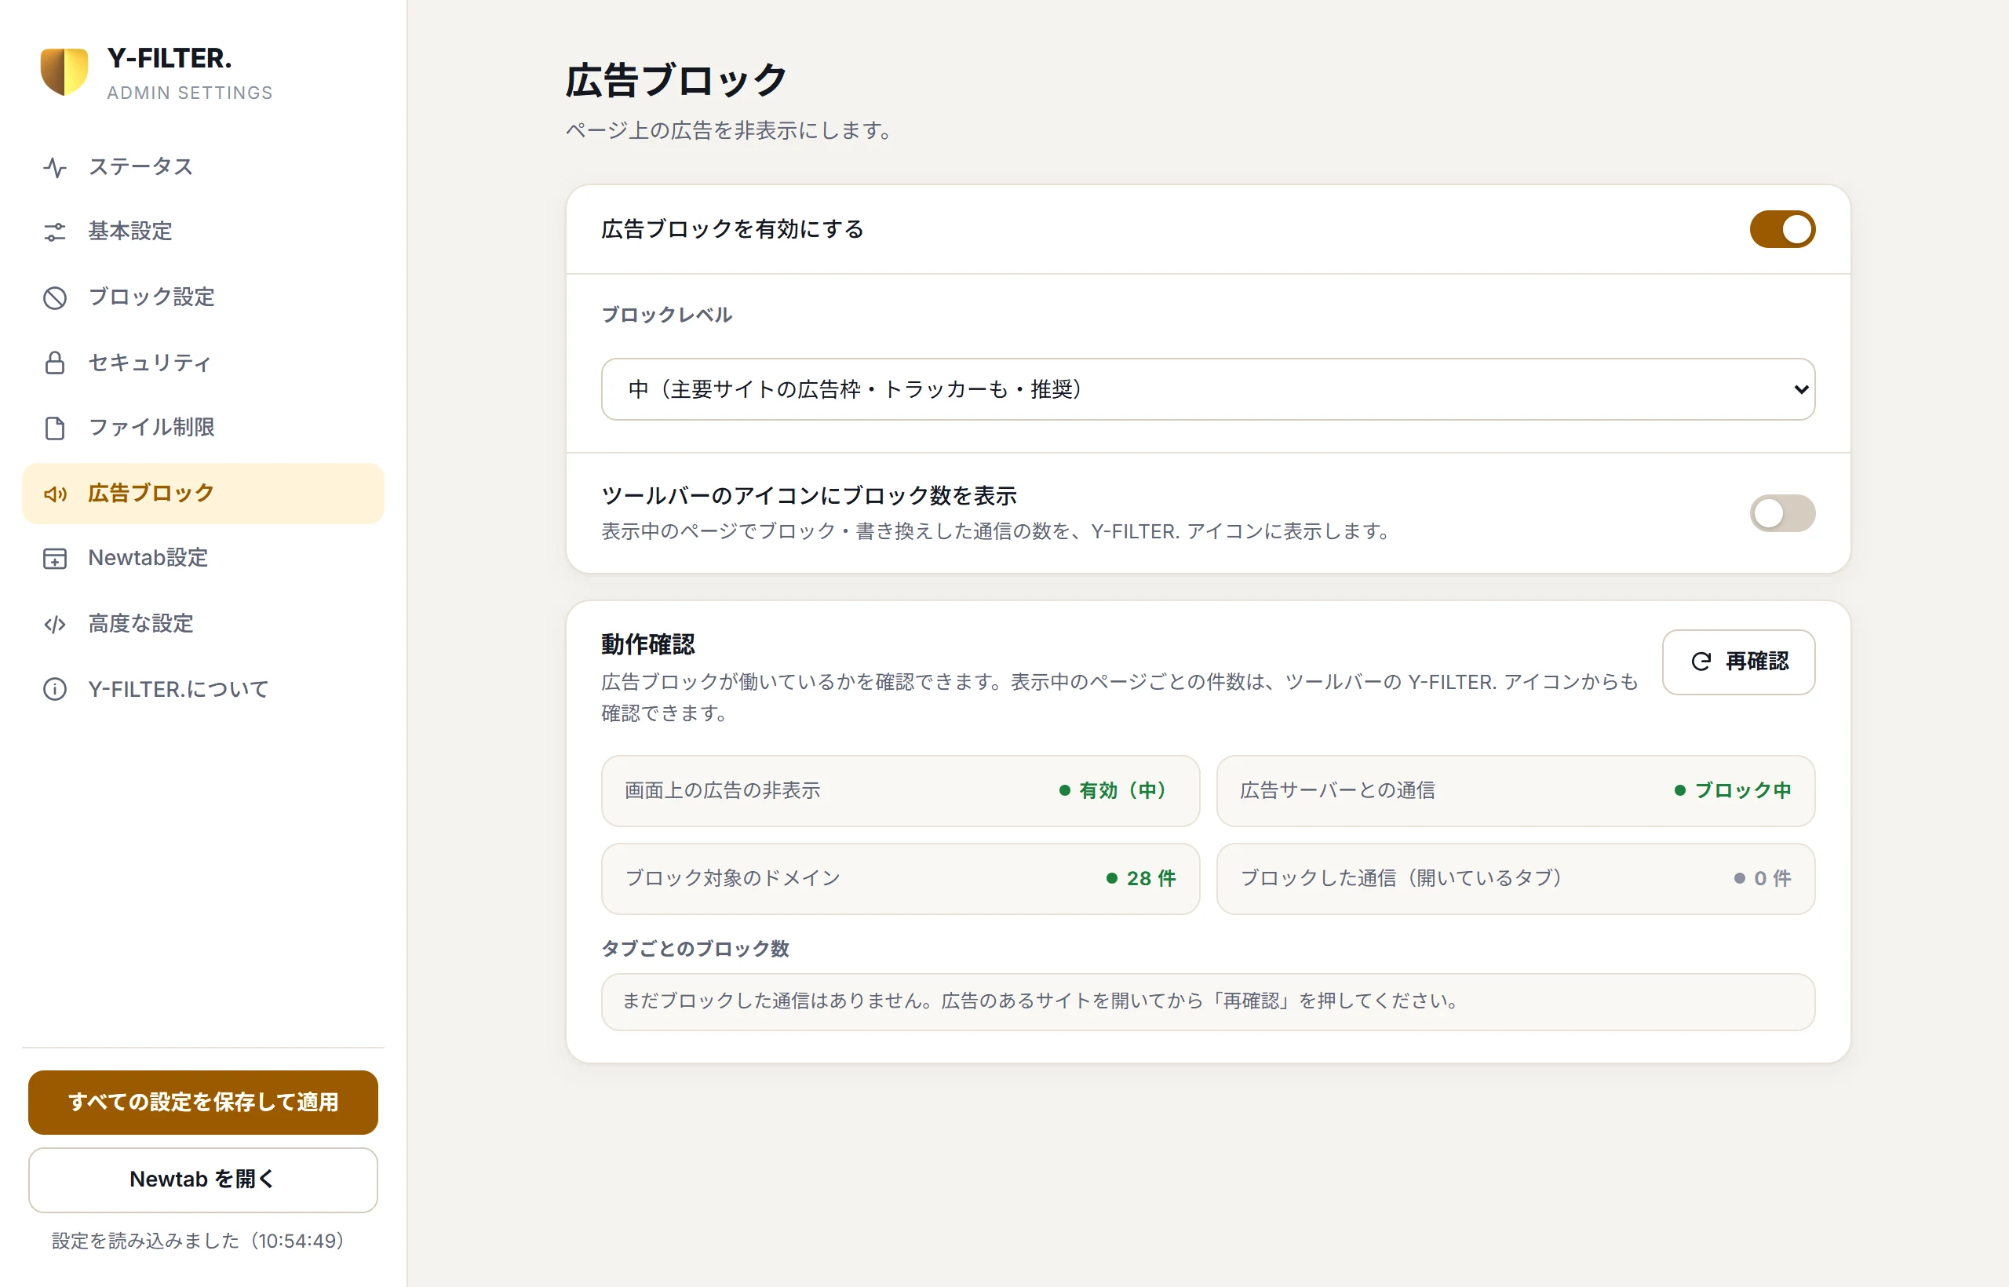Select ブロック設定 in sidebar

[x=202, y=297]
